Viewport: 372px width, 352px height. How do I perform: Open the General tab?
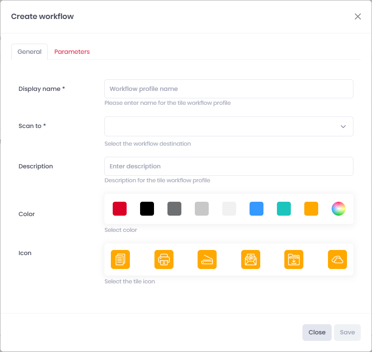[x=29, y=51]
